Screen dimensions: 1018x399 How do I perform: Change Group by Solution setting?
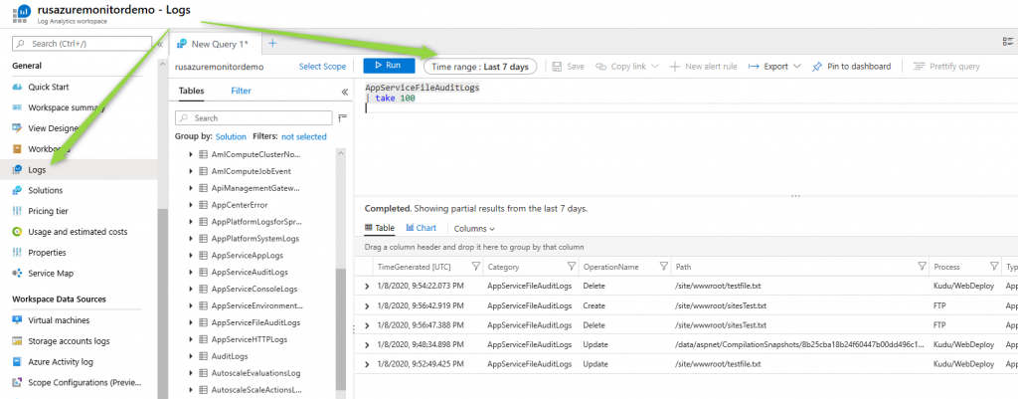231,137
